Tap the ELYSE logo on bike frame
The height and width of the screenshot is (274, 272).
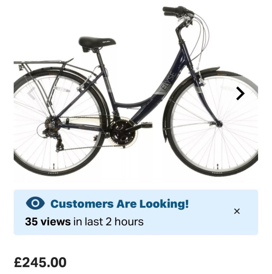click(169, 81)
